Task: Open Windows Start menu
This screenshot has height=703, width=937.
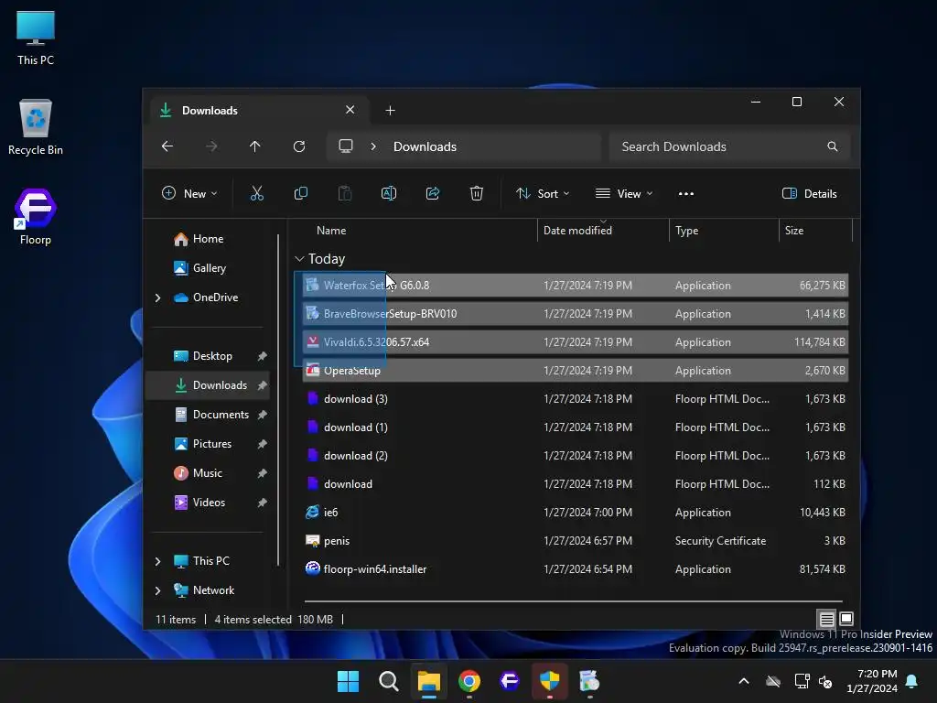Action: pos(348,681)
